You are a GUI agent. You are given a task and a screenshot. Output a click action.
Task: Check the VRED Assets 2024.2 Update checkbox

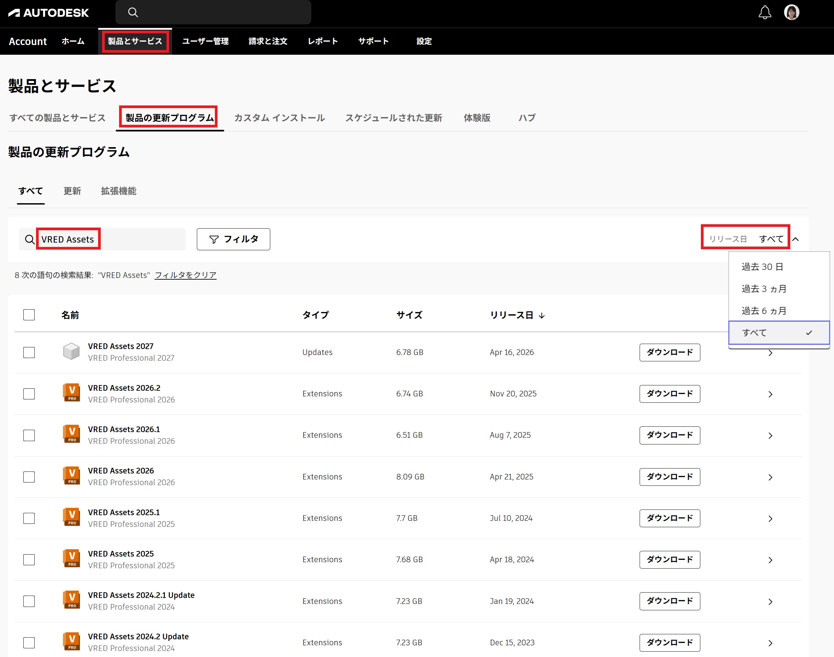coord(29,643)
